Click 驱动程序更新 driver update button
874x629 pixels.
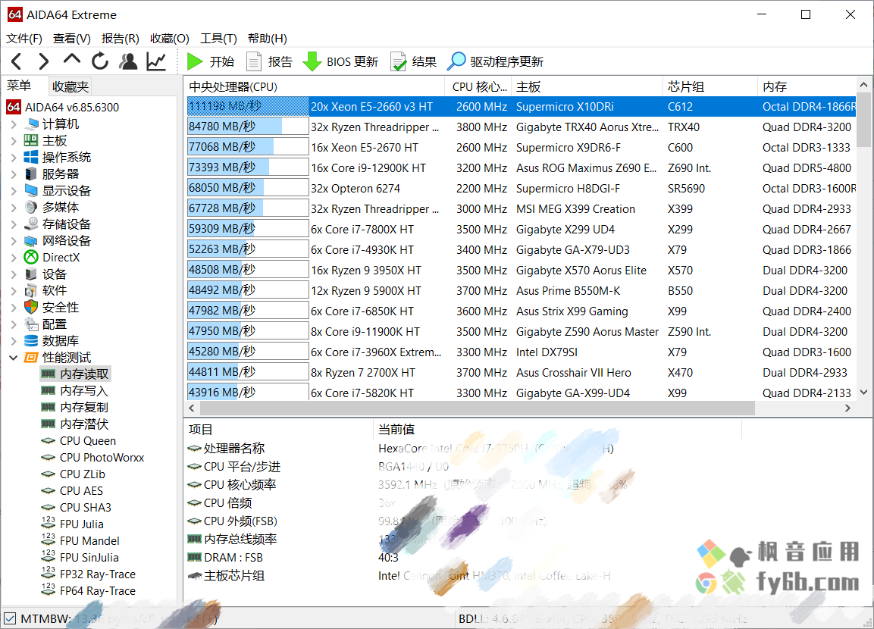[496, 61]
